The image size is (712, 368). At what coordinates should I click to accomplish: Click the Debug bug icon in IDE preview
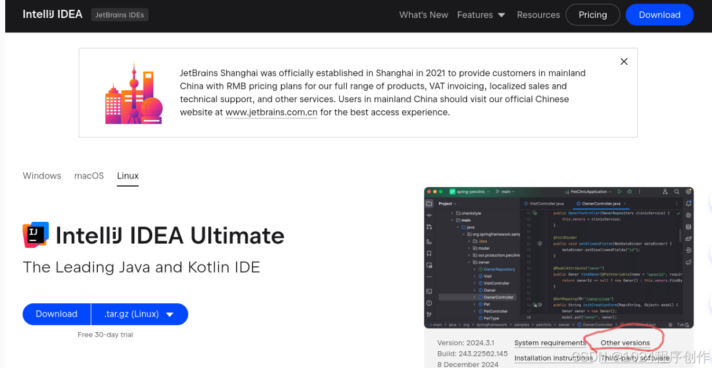(x=629, y=192)
